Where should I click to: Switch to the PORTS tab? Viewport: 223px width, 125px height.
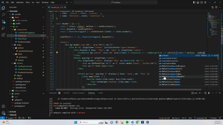pos(101,93)
